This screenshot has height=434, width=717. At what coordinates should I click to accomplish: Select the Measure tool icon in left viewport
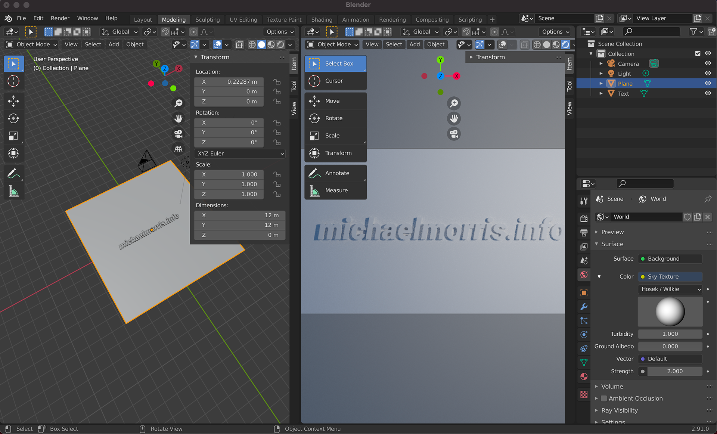pos(13,191)
